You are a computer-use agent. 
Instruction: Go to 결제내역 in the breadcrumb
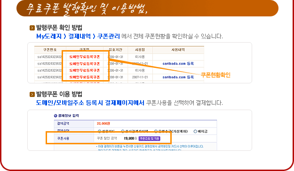click(79, 36)
